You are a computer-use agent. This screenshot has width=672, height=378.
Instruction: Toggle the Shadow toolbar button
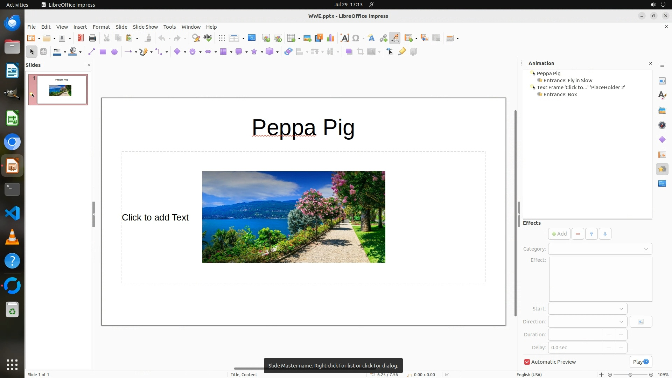tap(349, 52)
